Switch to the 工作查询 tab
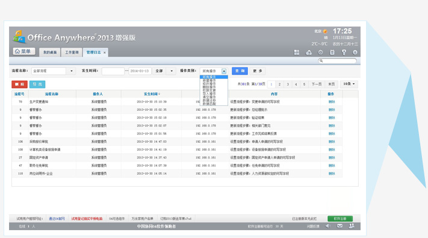 click(72, 52)
